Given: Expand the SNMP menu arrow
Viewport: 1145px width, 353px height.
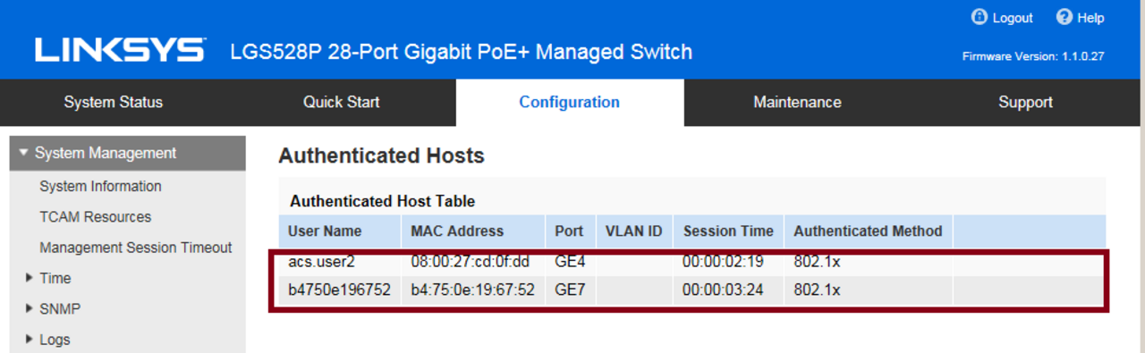Looking at the screenshot, I should [x=31, y=308].
